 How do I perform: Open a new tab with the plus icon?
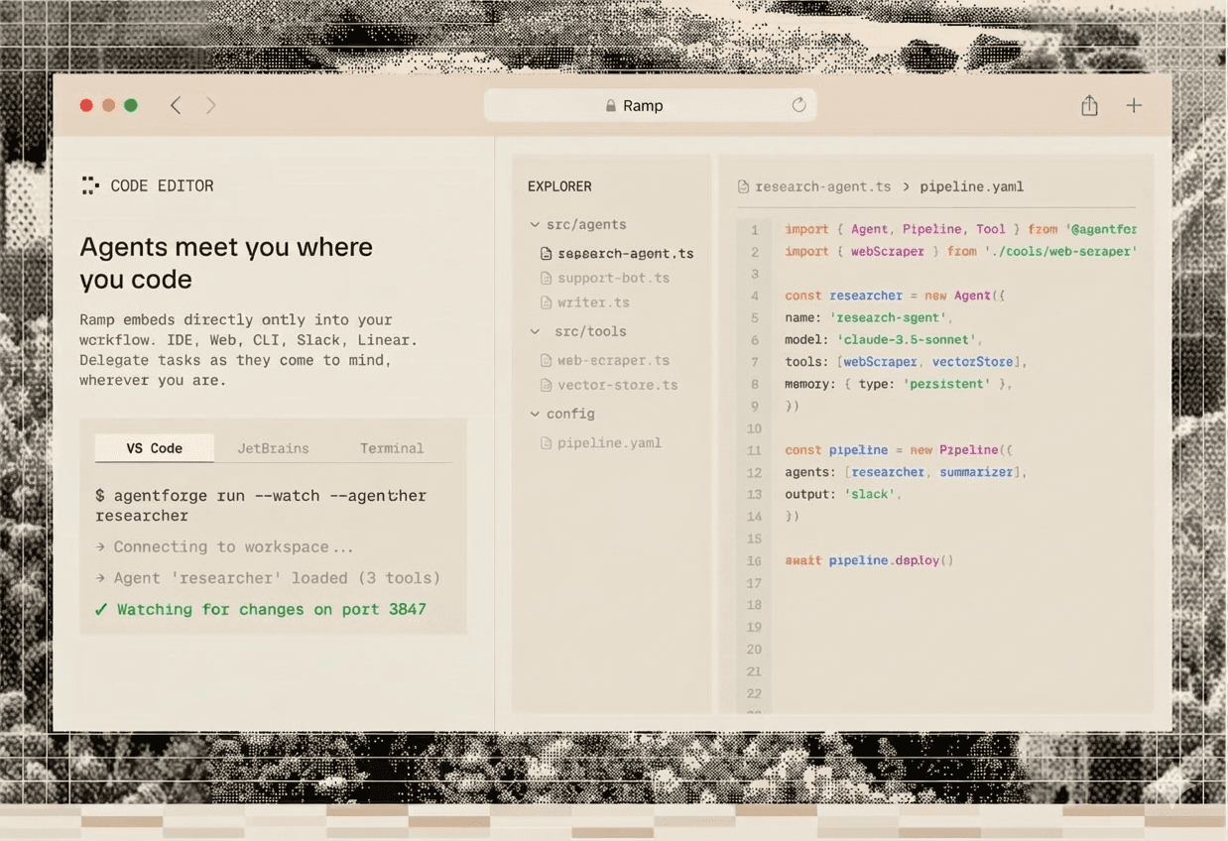1134,105
